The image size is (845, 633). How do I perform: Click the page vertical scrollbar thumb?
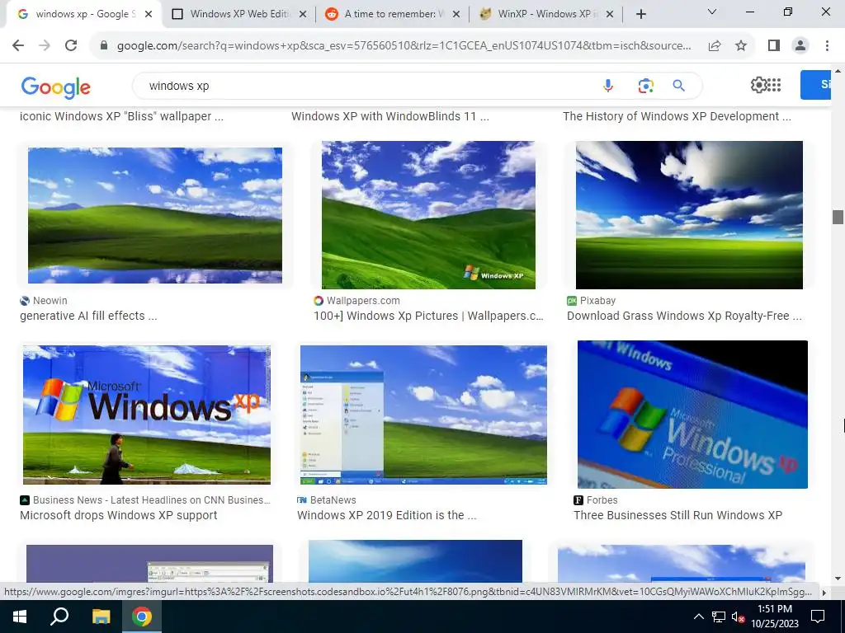tap(838, 217)
